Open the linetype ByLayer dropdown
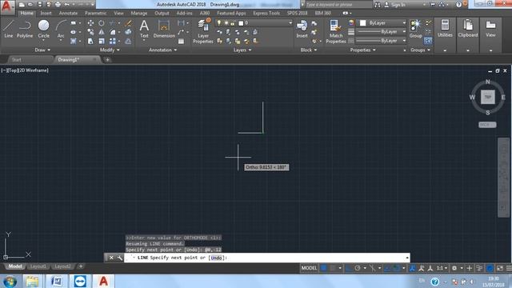 tap(381, 41)
